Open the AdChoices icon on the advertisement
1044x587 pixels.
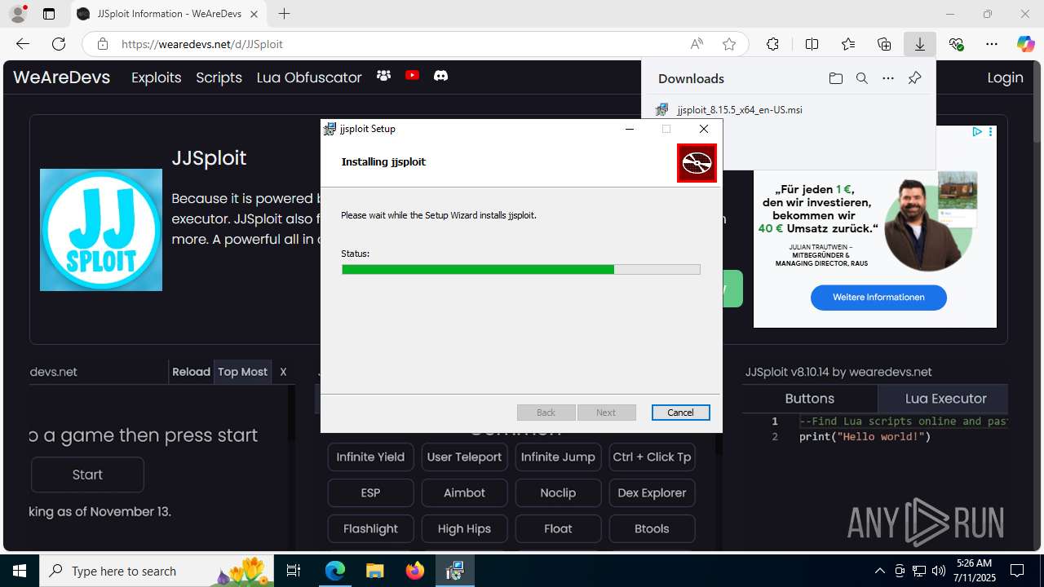(x=976, y=131)
